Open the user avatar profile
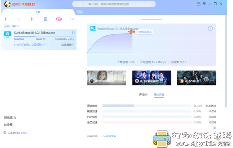Screen dimensions: 233x148 pyautogui.click(x=7, y=4)
